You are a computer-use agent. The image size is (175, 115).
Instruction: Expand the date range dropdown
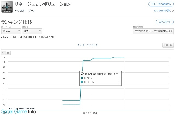pos(153,31)
